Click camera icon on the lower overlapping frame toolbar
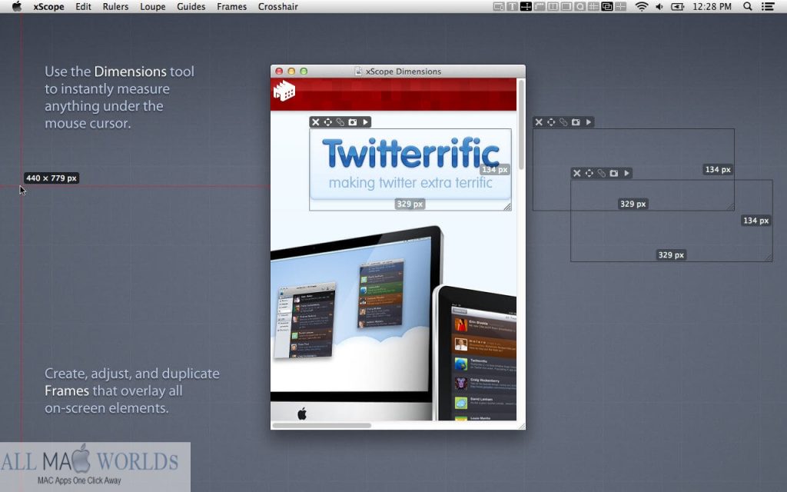Image resolution: width=787 pixels, height=492 pixels. point(614,173)
